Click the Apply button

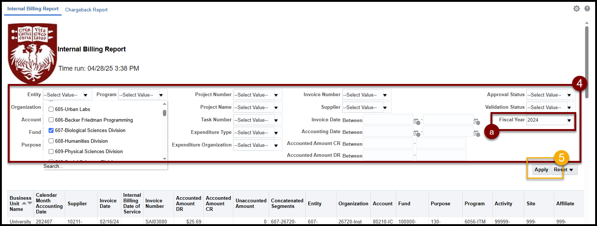pyautogui.click(x=541, y=169)
